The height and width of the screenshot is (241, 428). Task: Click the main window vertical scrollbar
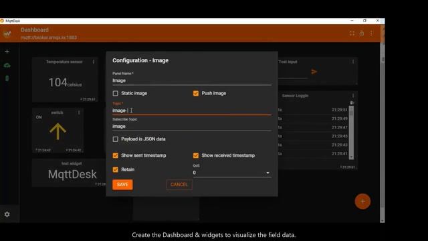(x=383, y=133)
